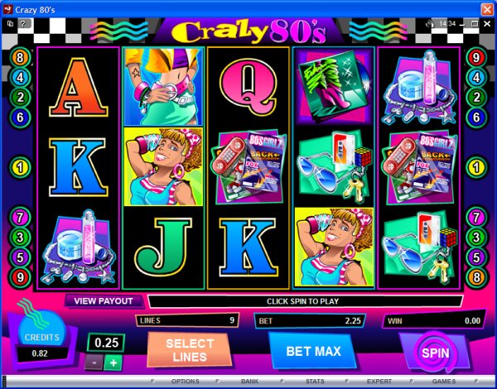Click the Select Lines button

(190, 350)
